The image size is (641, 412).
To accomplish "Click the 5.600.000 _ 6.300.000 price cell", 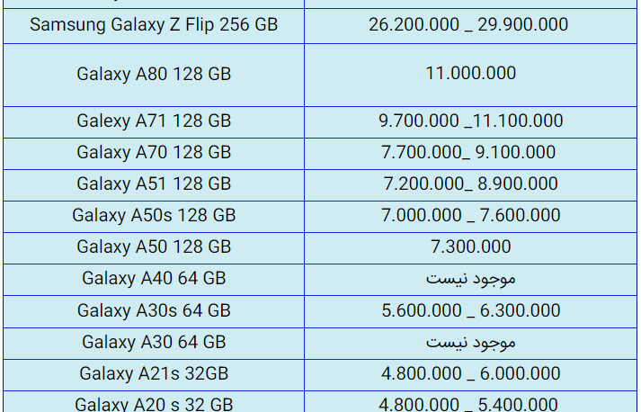I will [470, 311].
